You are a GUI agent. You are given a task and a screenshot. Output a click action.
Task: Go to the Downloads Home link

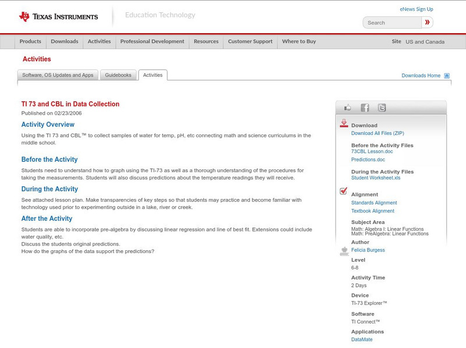pos(421,76)
